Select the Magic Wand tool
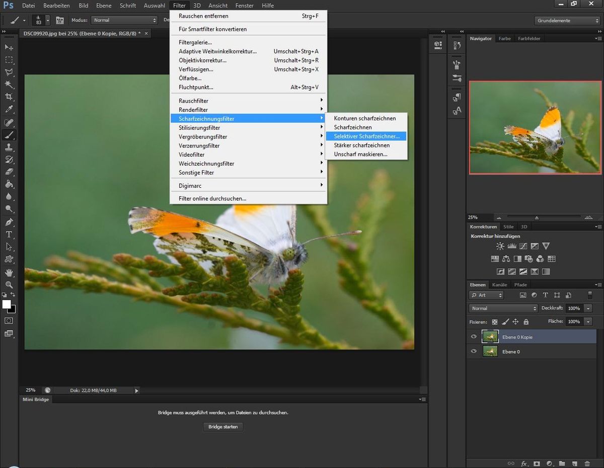This screenshot has height=468, width=604. click(9, 84)
